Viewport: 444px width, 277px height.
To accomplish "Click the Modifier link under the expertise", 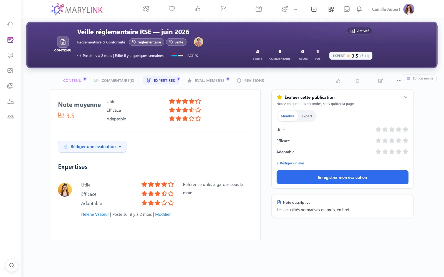I will (x=163, y=214).
